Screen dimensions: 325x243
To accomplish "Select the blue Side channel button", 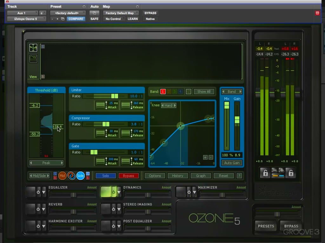I will click(x=80, y=176).
